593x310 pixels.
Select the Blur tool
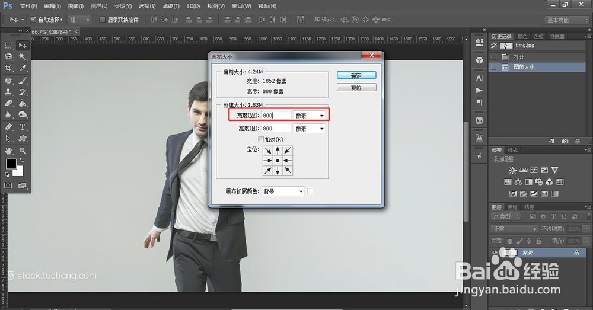click(8, 114)
